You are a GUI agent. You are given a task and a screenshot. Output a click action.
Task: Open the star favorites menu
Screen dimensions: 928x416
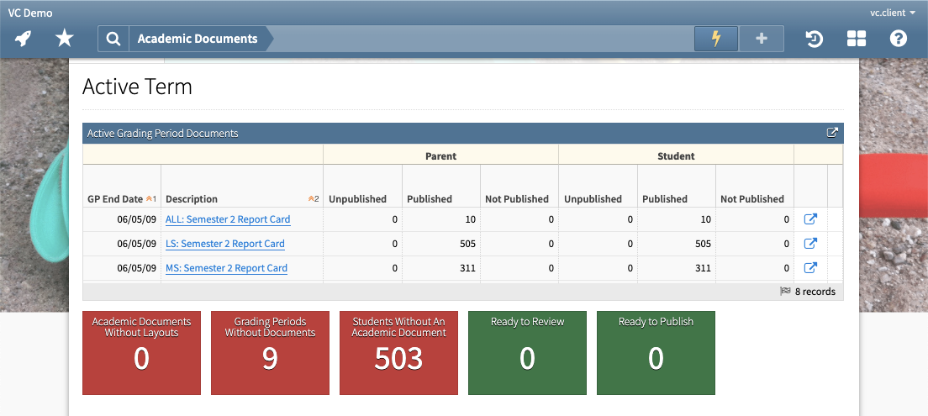pos(65,39)
